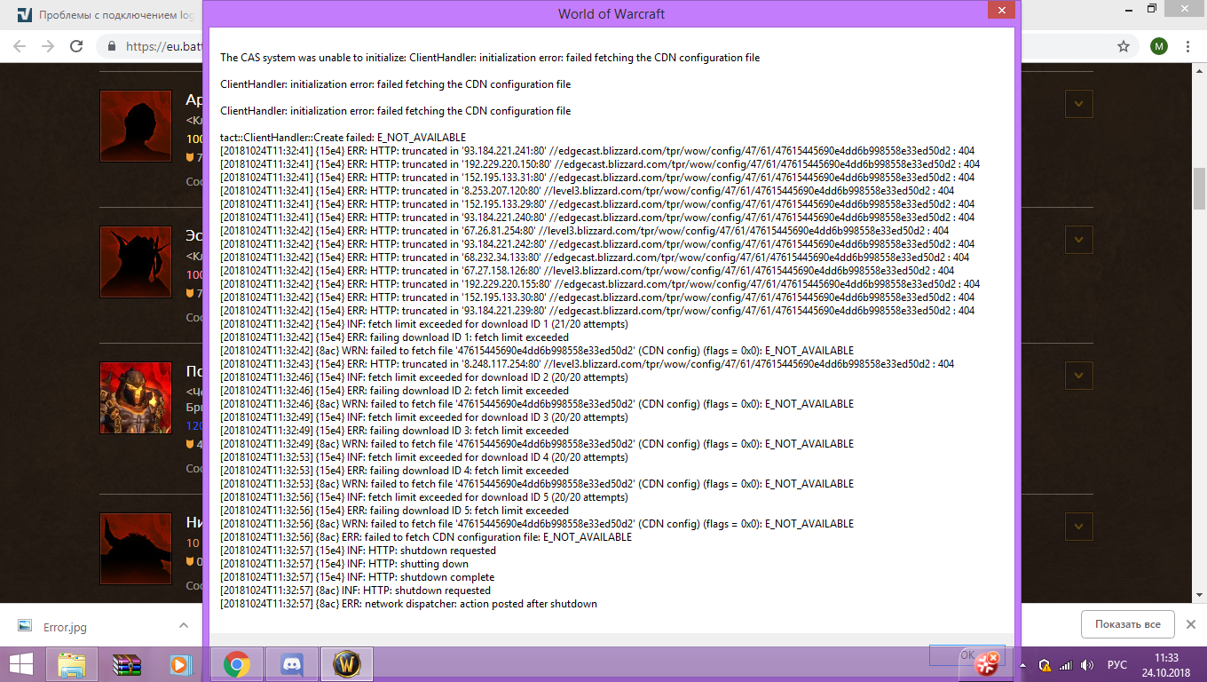Reload the page in Chrome

point(76,46)
